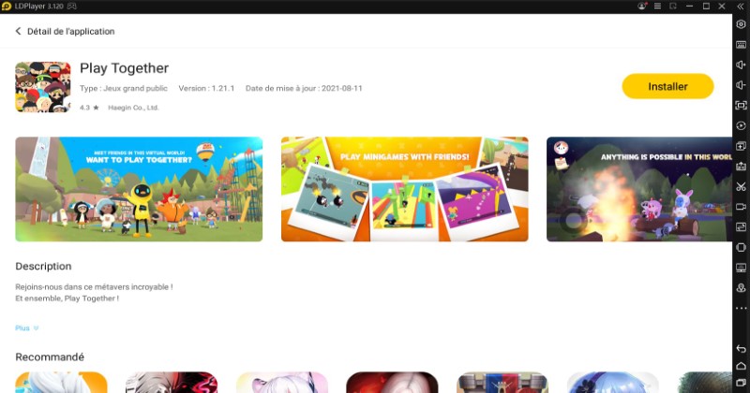Open operation recorder icon in sidebar
The height and width of the screenshot is (393, 750).
coord(741,125)
